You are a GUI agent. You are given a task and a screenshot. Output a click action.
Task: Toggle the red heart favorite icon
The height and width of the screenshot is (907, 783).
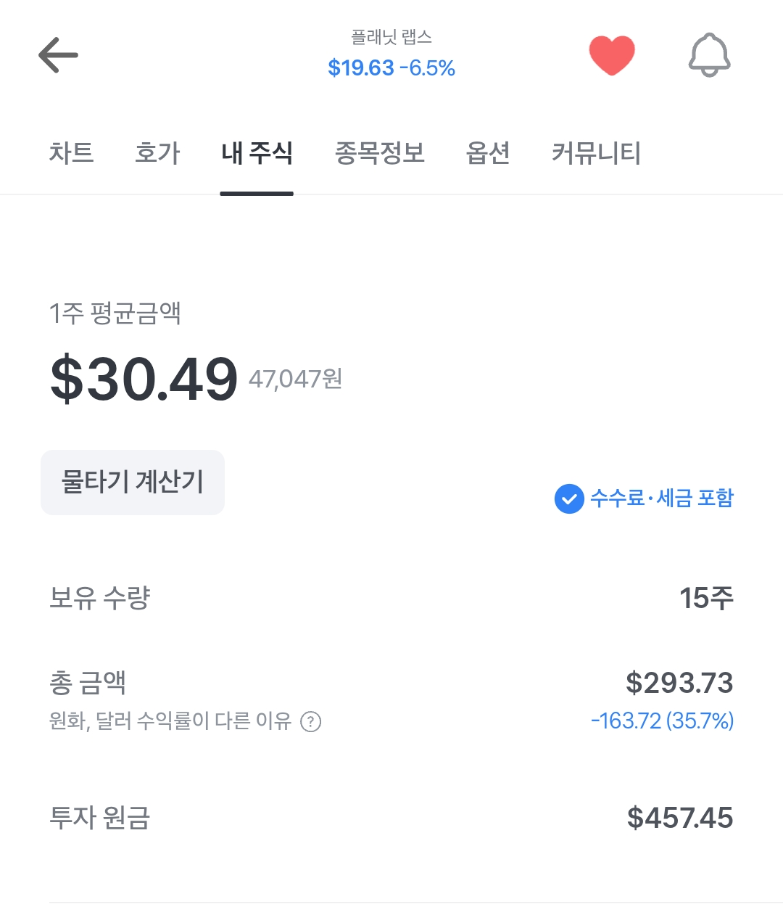[x=612, y=55]
